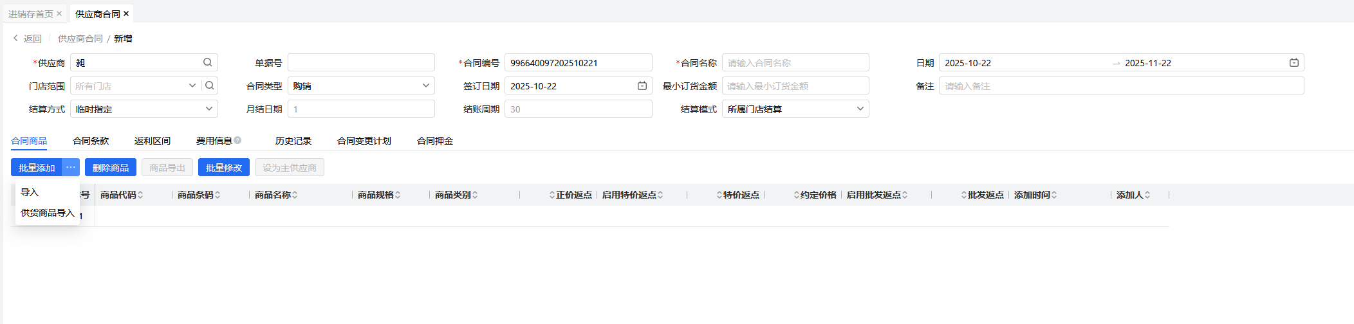Open the 合同类型 dropdown showing 购销
Screen dimensions: 1354x324
(361, 85)
